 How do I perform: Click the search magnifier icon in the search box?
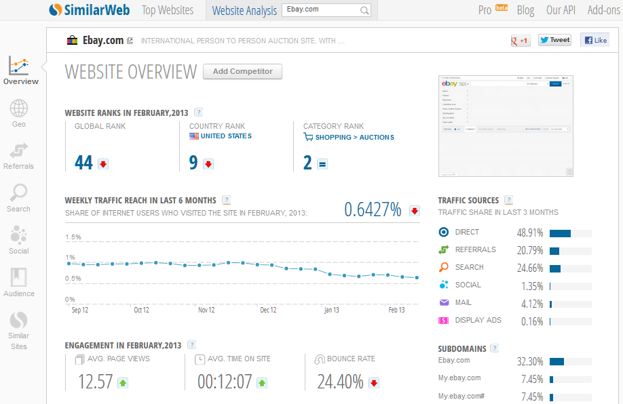[x=364, y=11]
